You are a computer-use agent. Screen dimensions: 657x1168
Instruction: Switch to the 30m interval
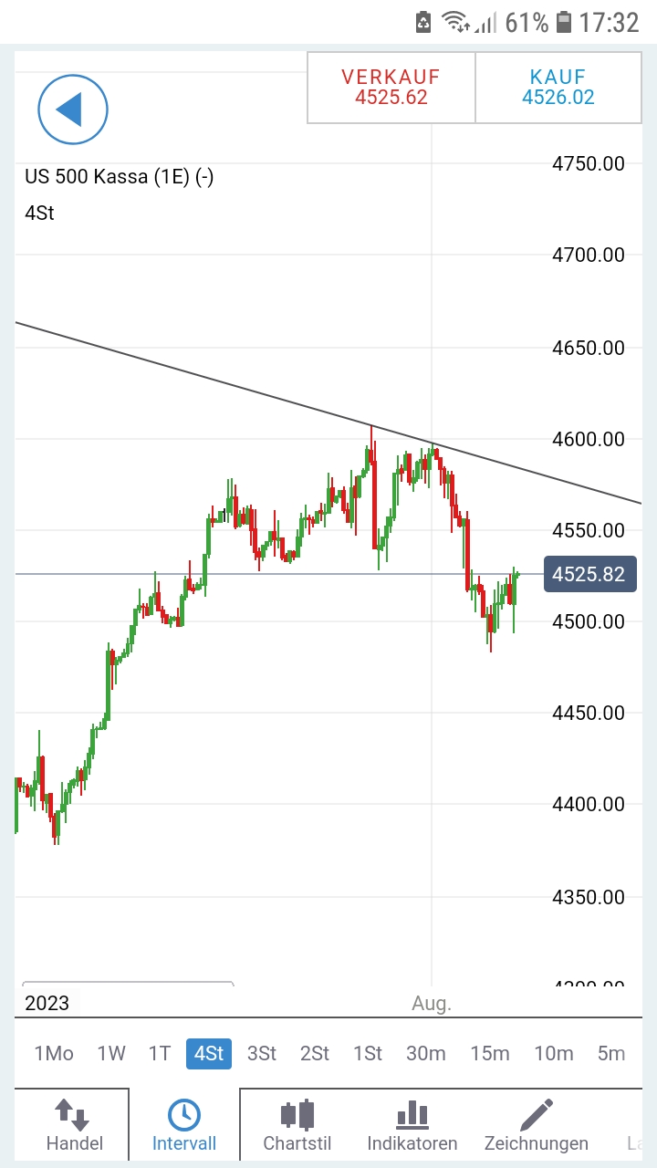point(426,1054)
